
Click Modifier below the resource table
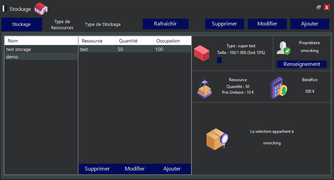(135, 169)
